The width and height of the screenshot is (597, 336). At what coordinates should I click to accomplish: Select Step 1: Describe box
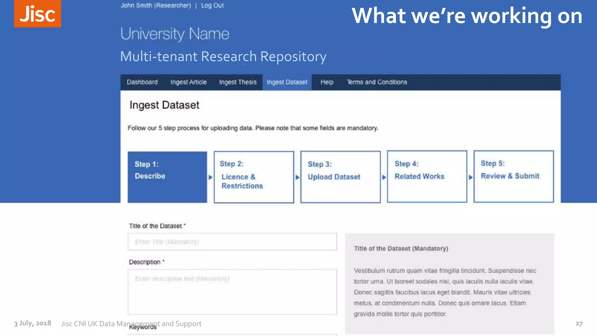coord(167,177)
